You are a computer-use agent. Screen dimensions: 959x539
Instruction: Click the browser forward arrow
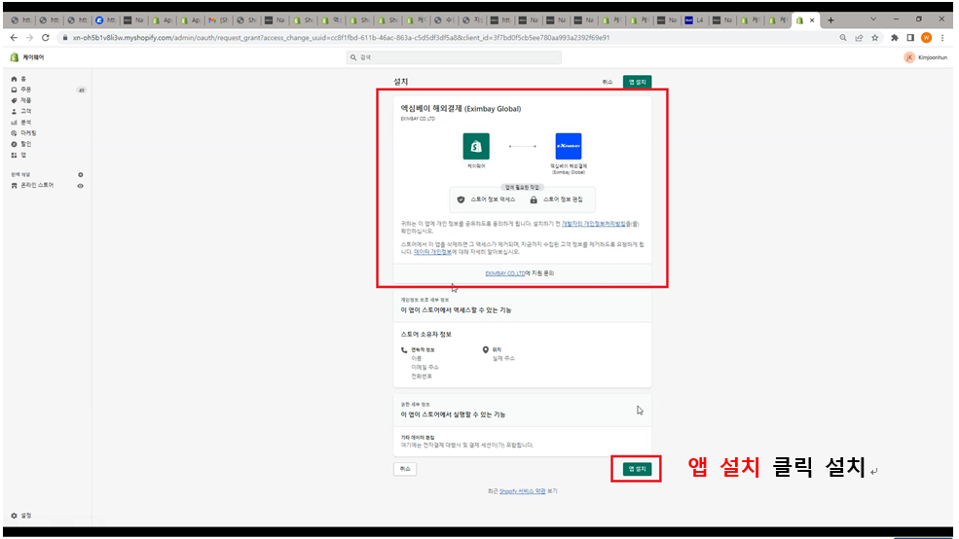29,38
